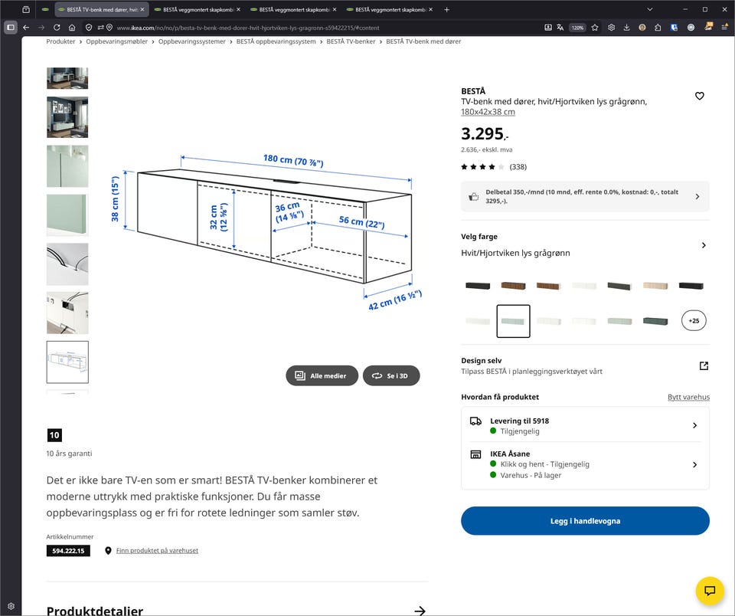The height and width of the screenshot is (616, 735).
Task: Expand the Velg farge chevron
Action: pyautogui.click(x=704, y=245)
